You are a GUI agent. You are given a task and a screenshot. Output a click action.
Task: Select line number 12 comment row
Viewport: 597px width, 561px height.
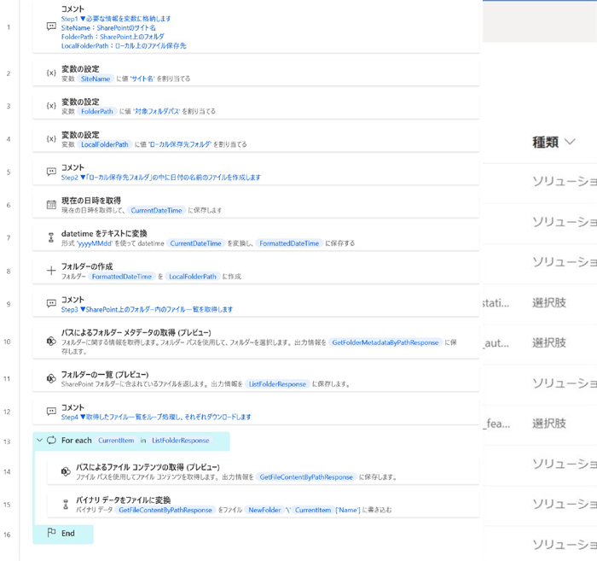click(256, 412)
